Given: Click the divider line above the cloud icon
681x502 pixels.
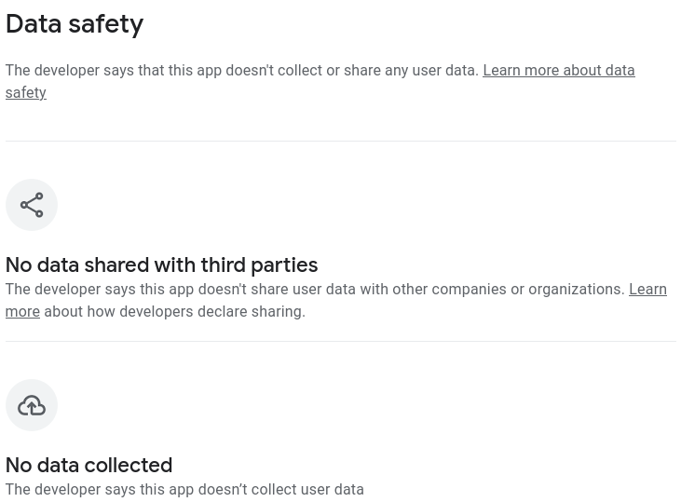Looking at the screenshot, I should (341, 341).
